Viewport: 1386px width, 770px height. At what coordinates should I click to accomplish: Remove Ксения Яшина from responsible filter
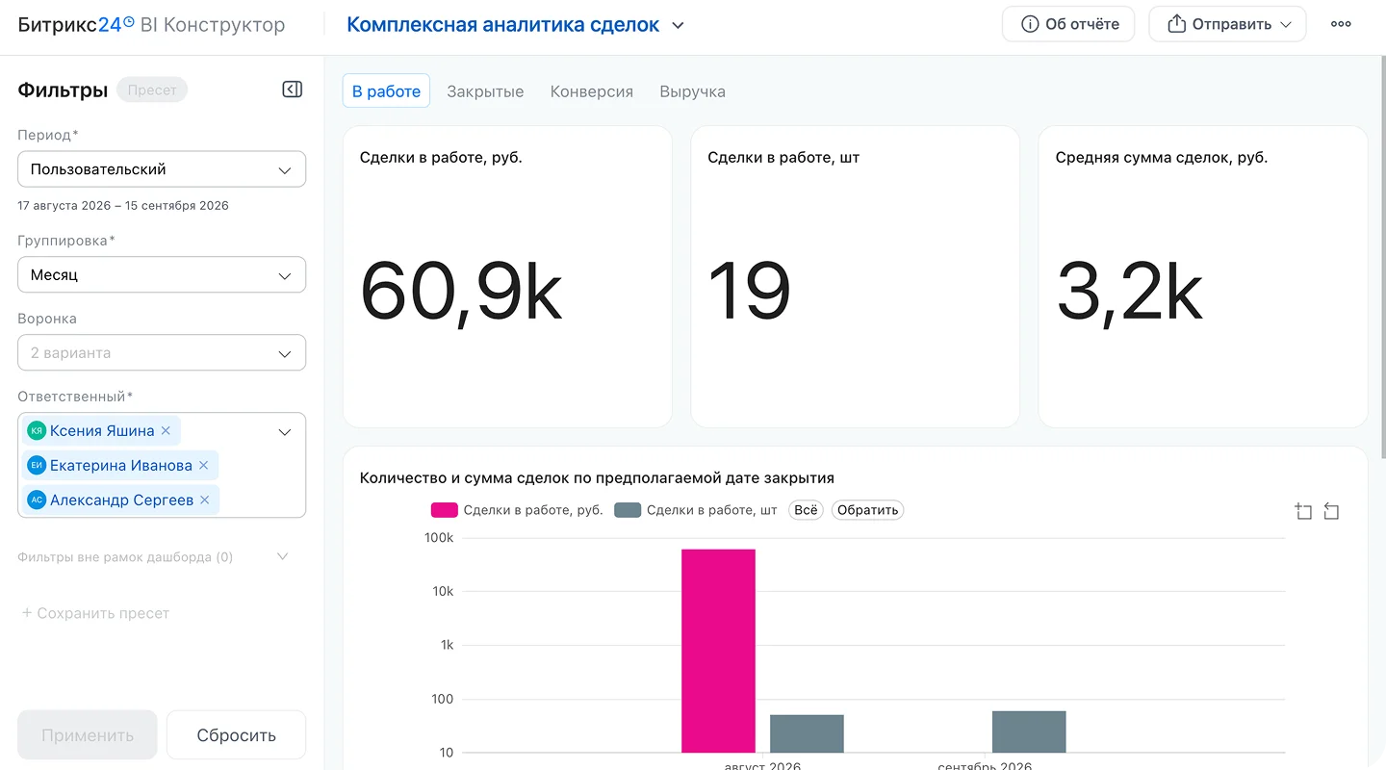166,430
